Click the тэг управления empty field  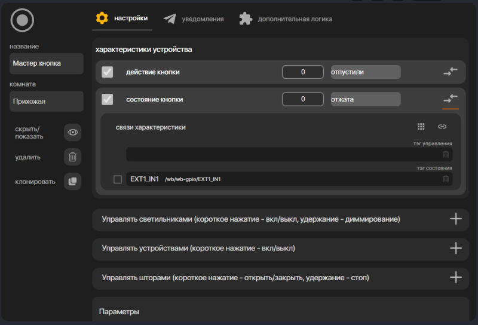pos(289,154)
